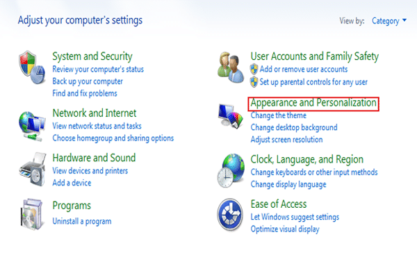The width and height of the screenshot is (417, 278).
Task: Click the Programs box icon
Action: 32,213
